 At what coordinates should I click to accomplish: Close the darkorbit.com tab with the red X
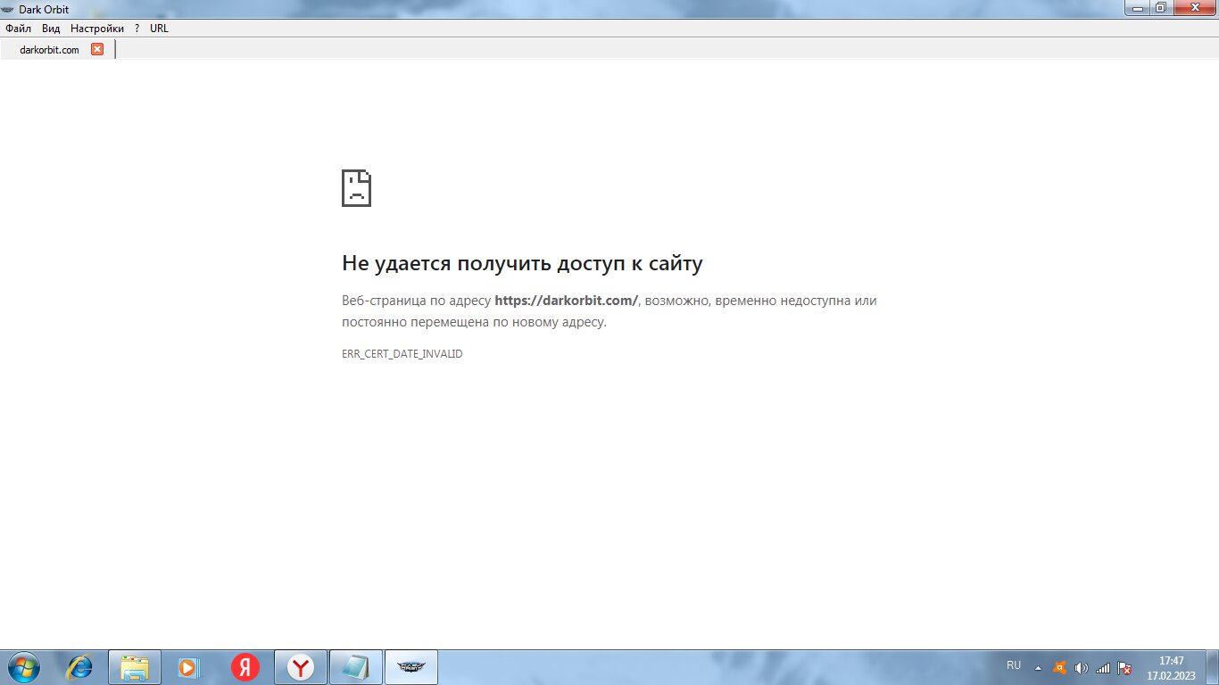(97, 49)
